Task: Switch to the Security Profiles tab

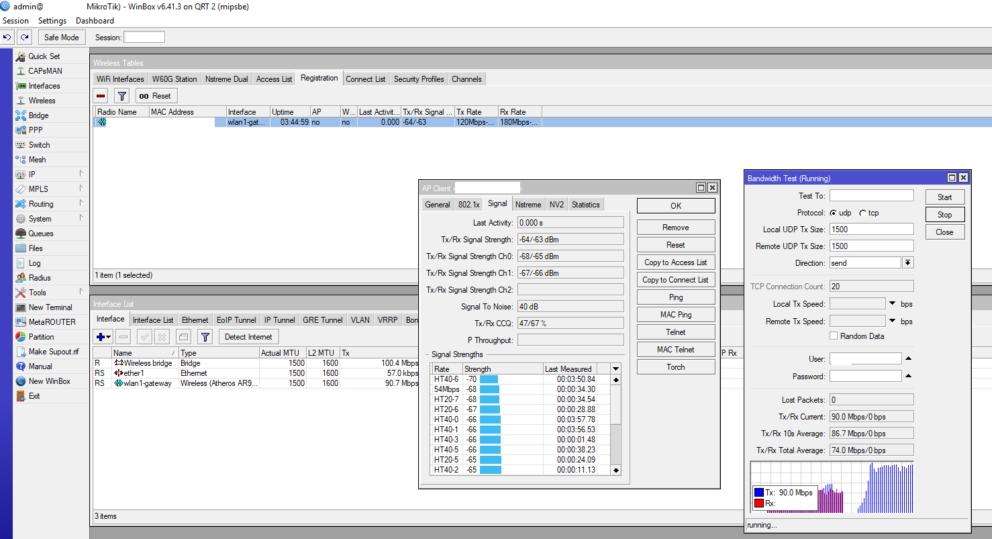Action: (419, 79)
